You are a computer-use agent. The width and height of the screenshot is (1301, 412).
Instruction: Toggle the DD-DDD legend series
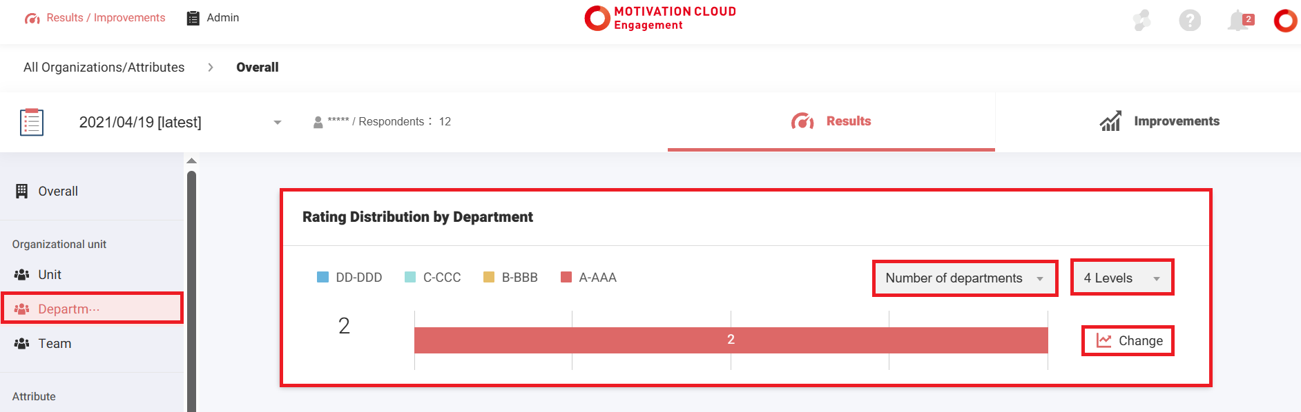point(349,278)
